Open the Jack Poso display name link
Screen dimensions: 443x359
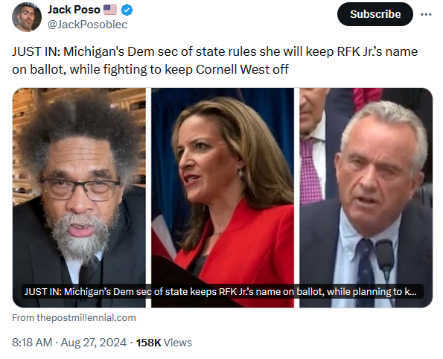tap(74, 10)
